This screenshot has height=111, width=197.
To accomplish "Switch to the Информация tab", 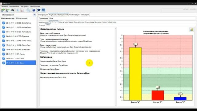I will [43, 15].
